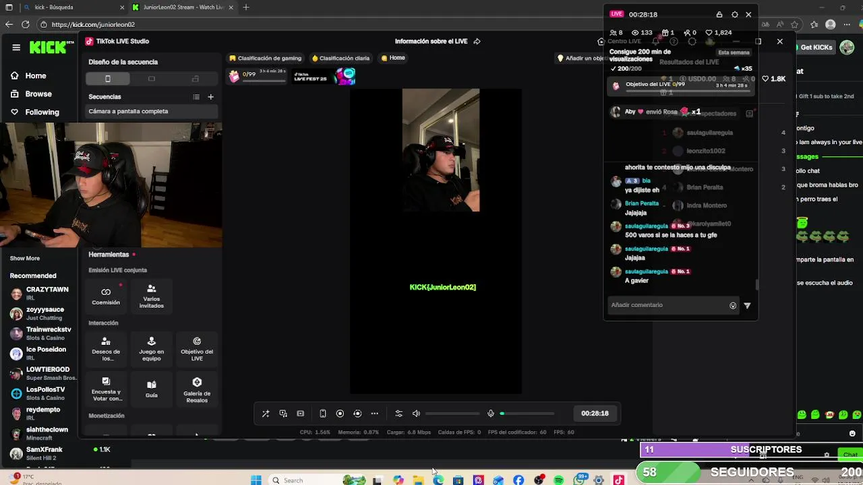Screen dimensions: 863x485
Task: Open the three-dots more options in bottom toolbar
Action: click(x=375, y=414)
